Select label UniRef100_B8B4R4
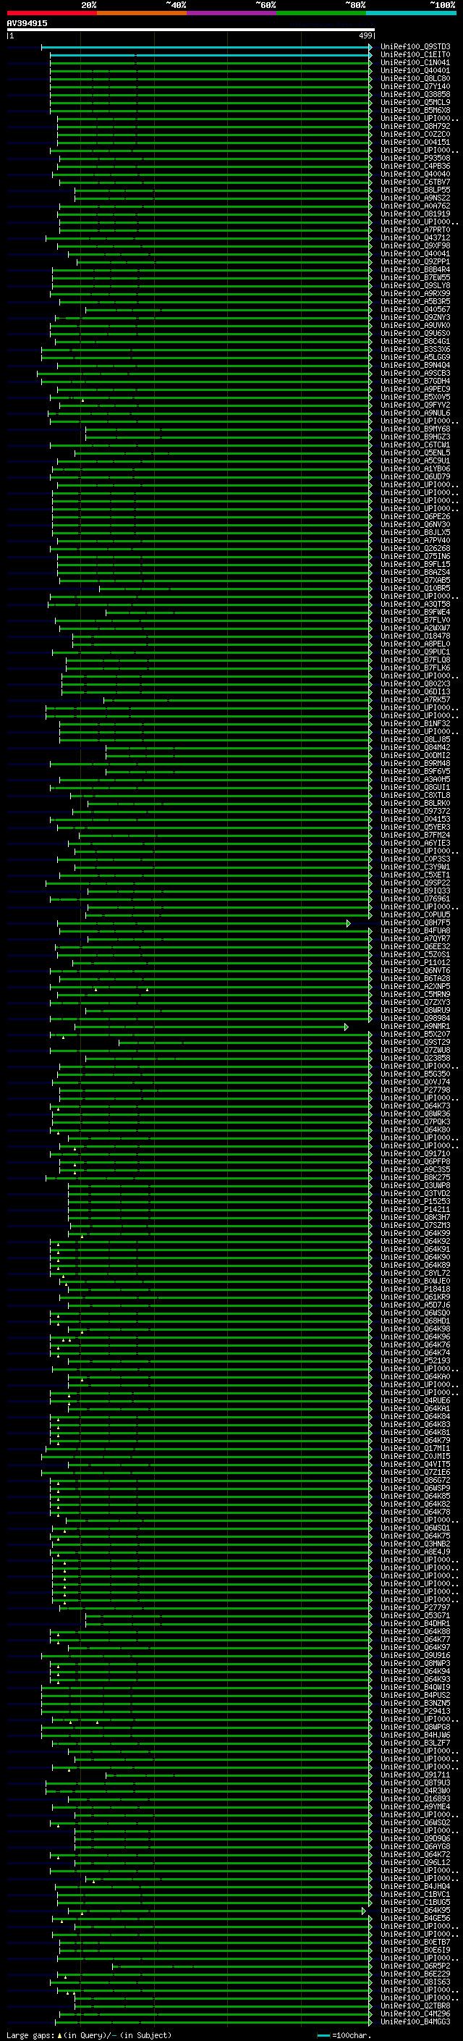463x2041 pixels. click(415, 269)
